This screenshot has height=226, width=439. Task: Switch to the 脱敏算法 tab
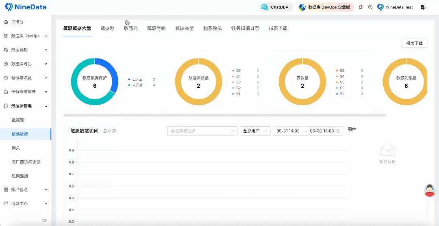point(213,28)
